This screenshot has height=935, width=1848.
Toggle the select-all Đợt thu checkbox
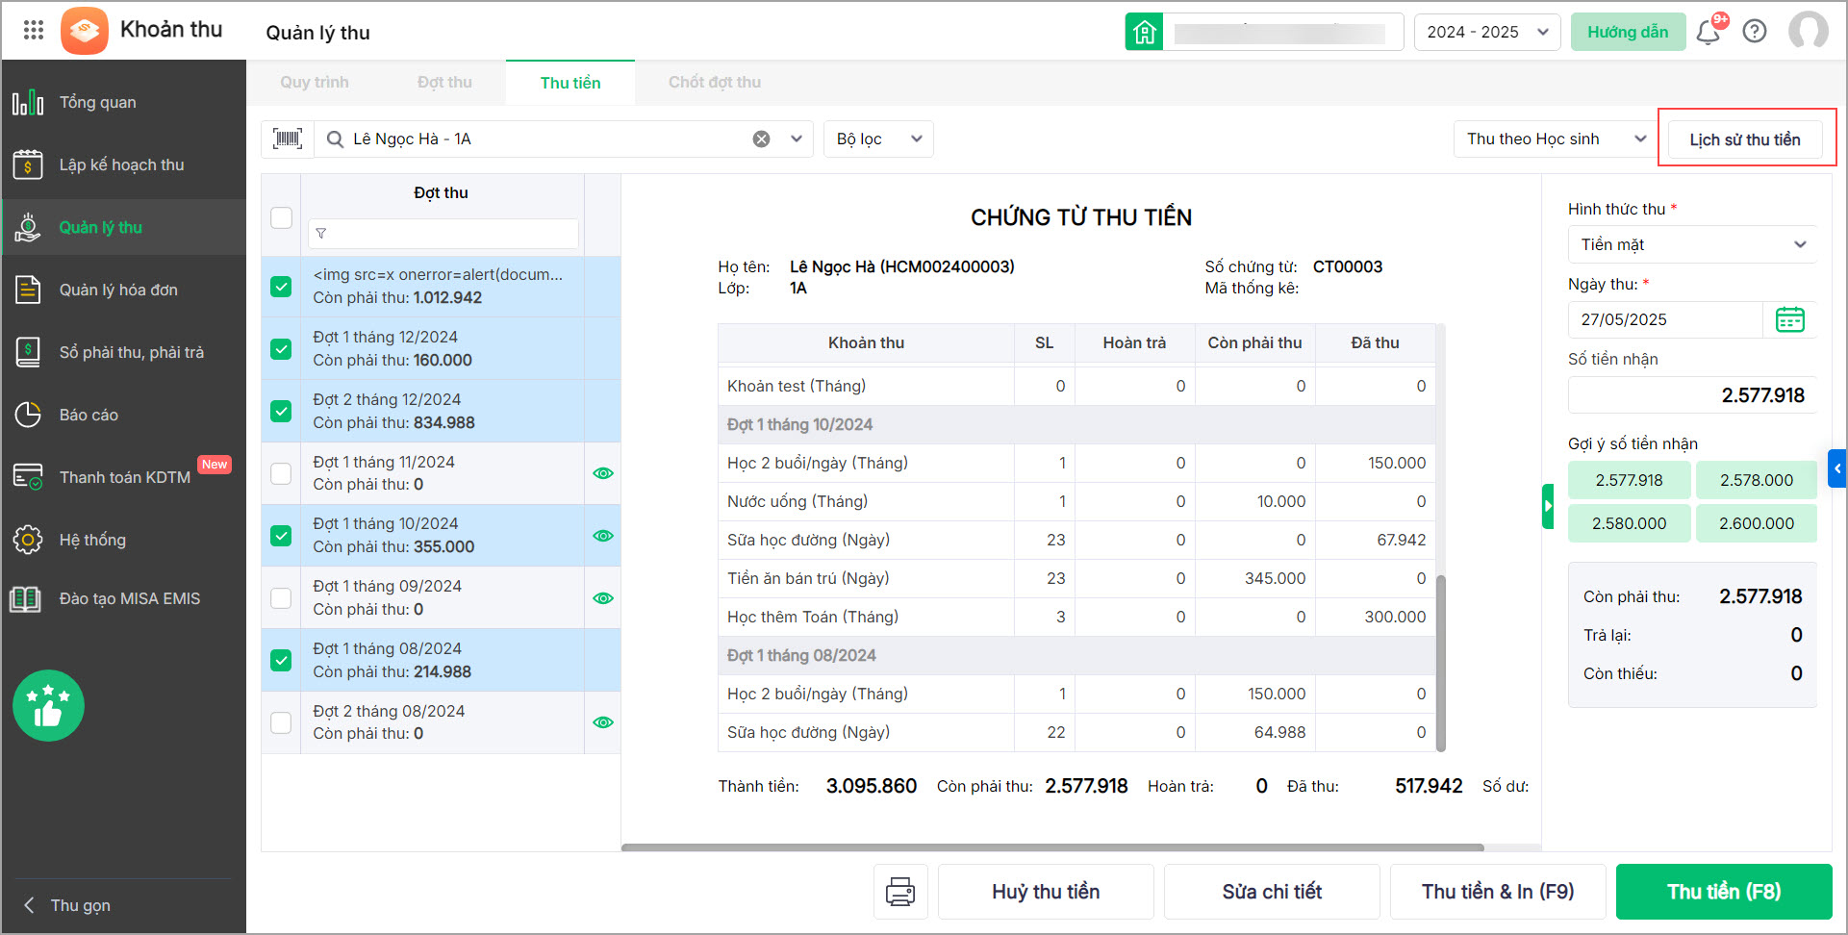[281, 218]
